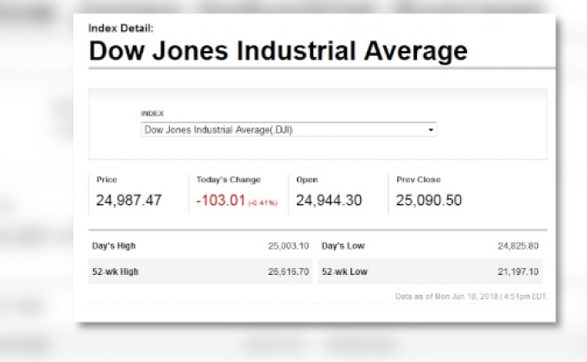This screenshot has height=362, width=587.
Task: Click the INDEX label above the selector
Action: (152, 113)
